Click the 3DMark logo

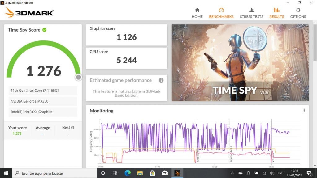click(x=29, y=12)
